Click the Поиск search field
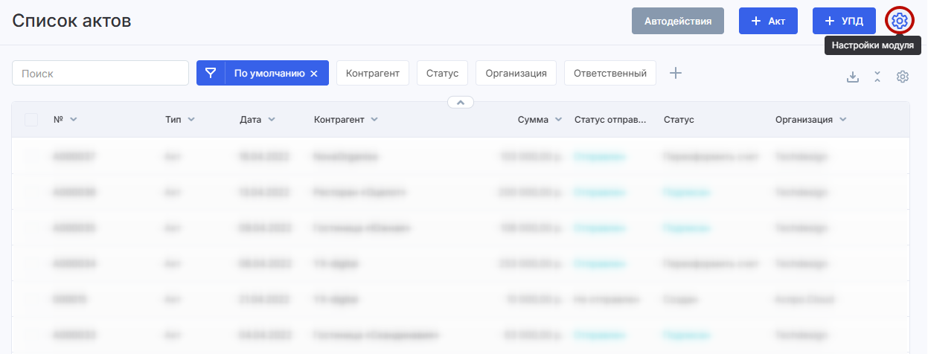 click(100, 73)
